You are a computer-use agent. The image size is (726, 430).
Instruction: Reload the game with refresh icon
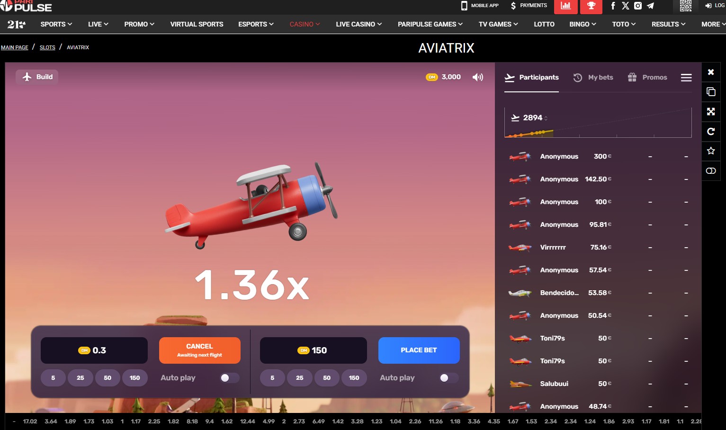710,131
